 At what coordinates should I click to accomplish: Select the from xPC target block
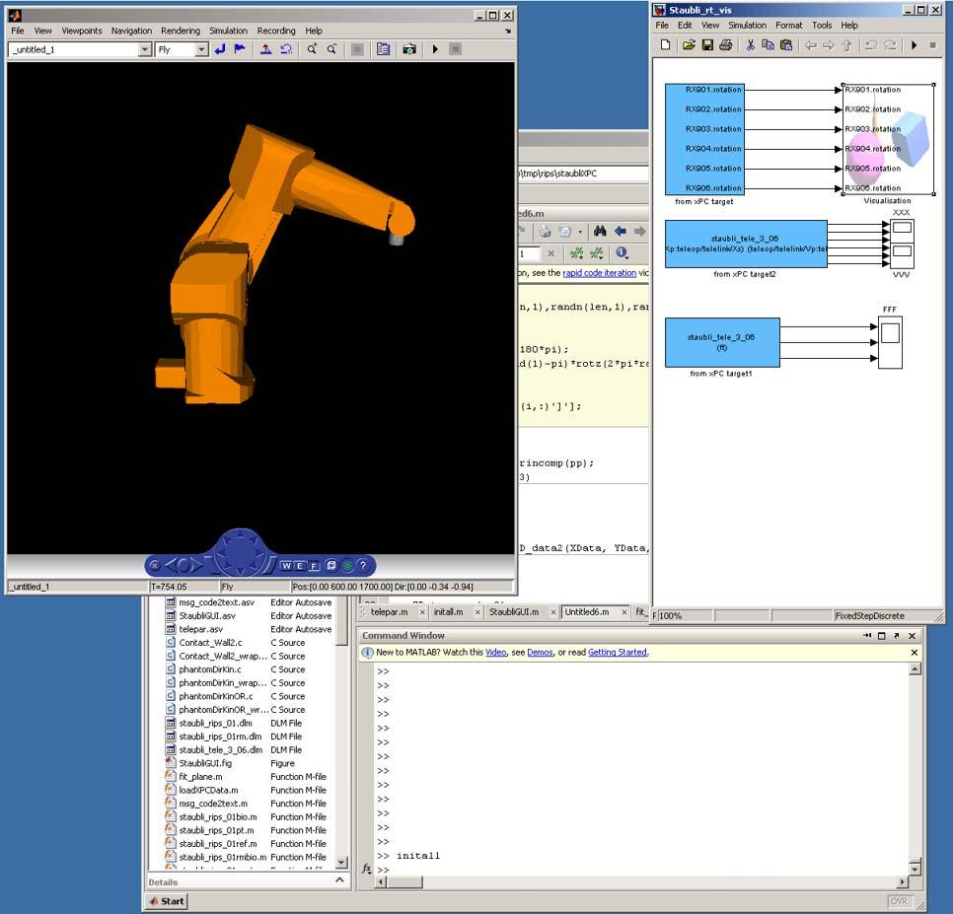pos(705,139)
